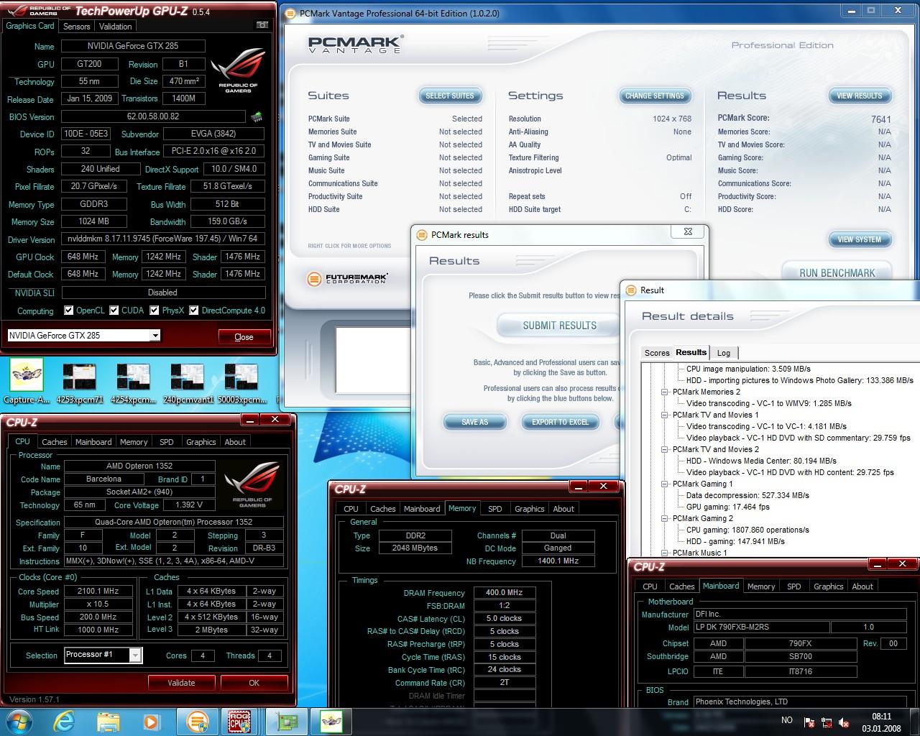The image size is (920, 736).
Task: Collapse the PCMark Gaming 2 tree node
Action: pyautogui.click(x=665, y=518)
